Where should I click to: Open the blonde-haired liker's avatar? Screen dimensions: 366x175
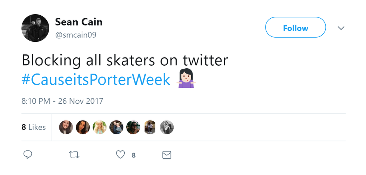pyautogui.click(x=99, y=127)
